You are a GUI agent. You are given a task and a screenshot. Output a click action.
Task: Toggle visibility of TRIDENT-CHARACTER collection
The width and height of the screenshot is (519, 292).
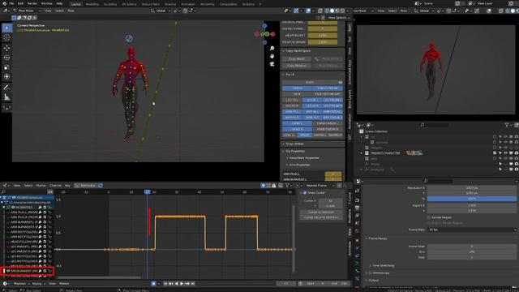click(505, 153)
